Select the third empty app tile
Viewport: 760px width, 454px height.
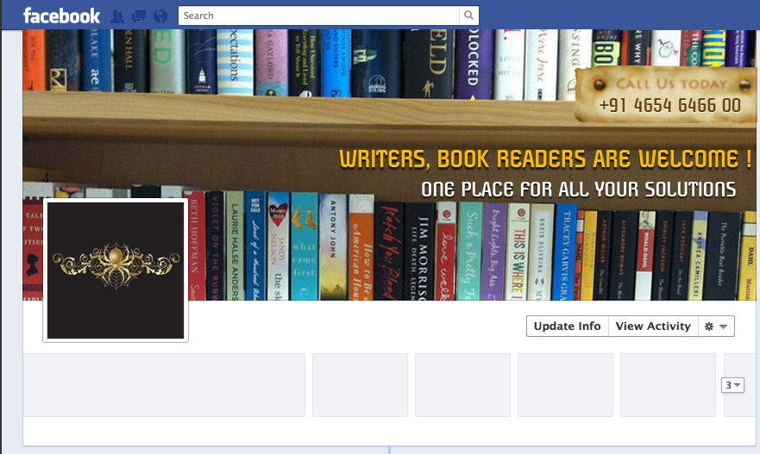(463, 385)
